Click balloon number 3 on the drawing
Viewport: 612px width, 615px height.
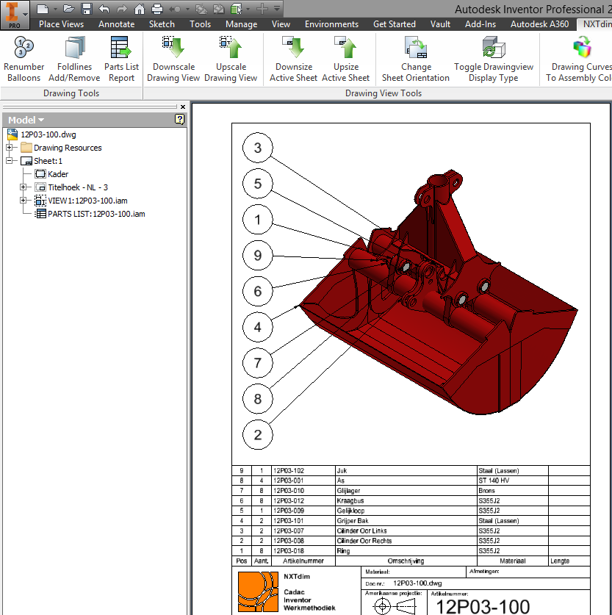pos(257,148)
